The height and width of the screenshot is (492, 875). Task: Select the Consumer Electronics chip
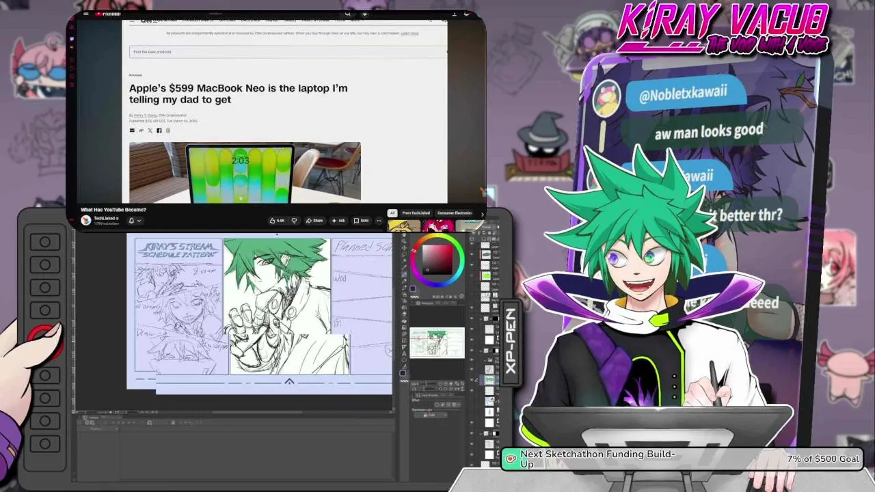[454, 213]
